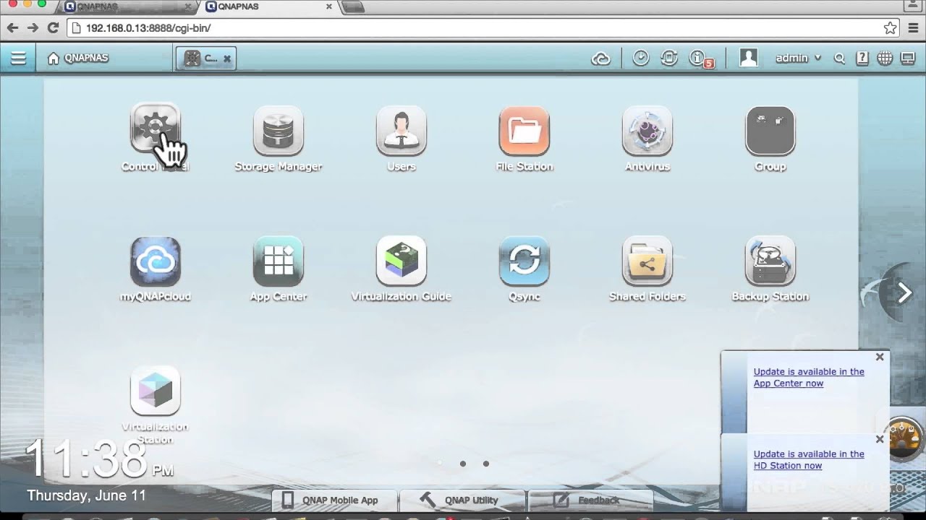Launch Storage Manager
Image resolution: width=926 pixels, height=520 pixels.
click(279, 130)
